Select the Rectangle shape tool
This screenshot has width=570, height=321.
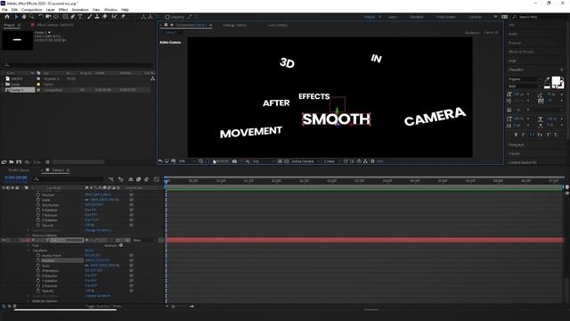(65, 17)
